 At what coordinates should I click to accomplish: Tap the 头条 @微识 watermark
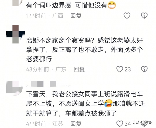click(142, 123)
